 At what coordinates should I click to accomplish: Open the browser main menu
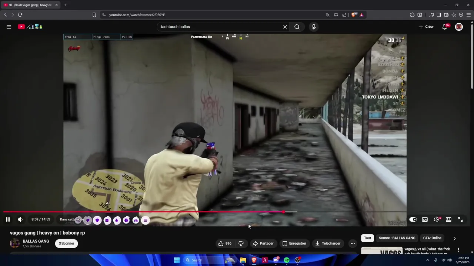point(469,15)
